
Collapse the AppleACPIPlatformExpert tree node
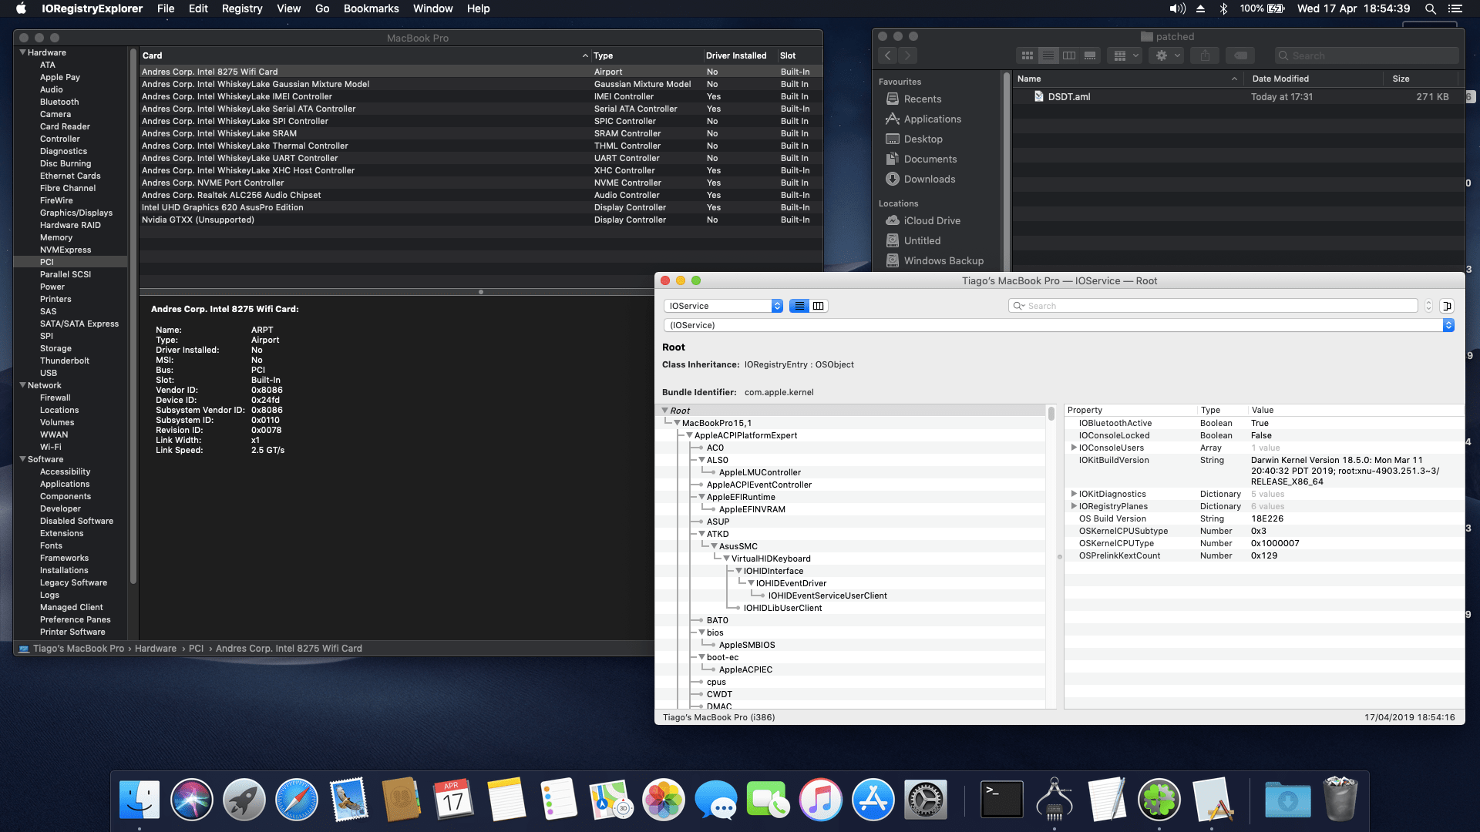click(689, 435)
